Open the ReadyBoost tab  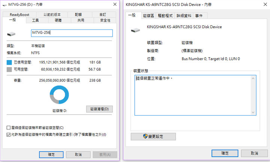[x=19, y=15]
